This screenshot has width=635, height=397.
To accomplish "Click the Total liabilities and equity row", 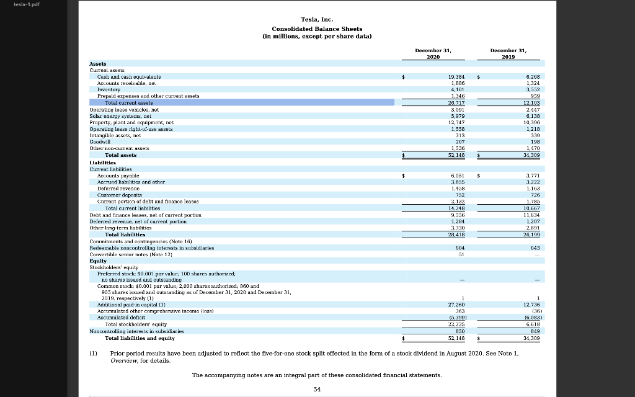I will point(140,338).
